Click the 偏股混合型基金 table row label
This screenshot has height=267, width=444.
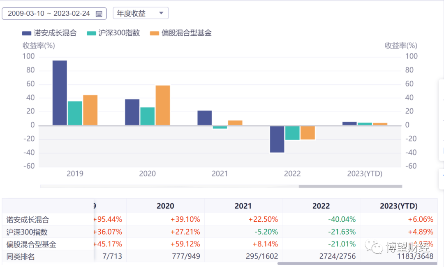[x=31, y=244]
